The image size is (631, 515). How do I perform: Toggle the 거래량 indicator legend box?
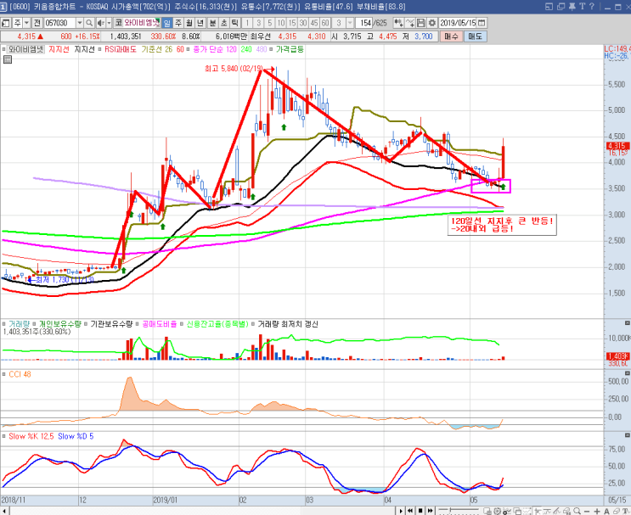[x=4, y=324]
